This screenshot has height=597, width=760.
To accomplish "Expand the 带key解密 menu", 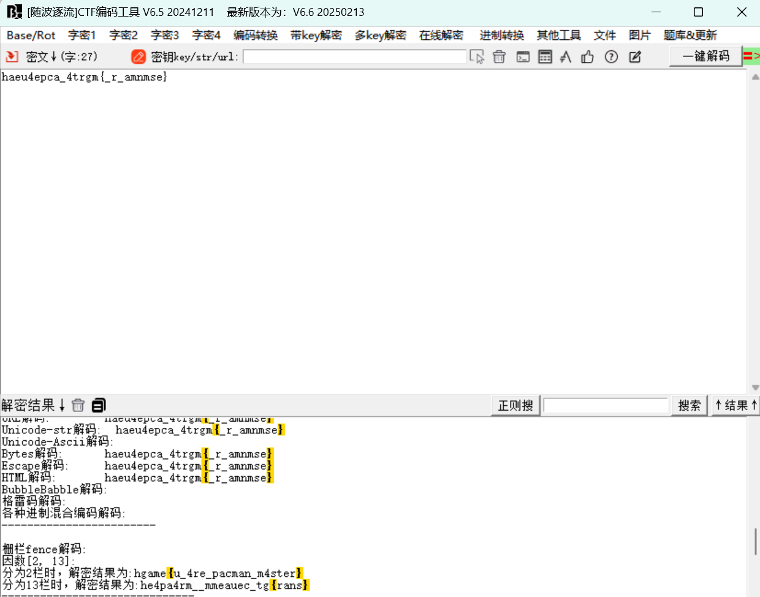I will point(316,36).
